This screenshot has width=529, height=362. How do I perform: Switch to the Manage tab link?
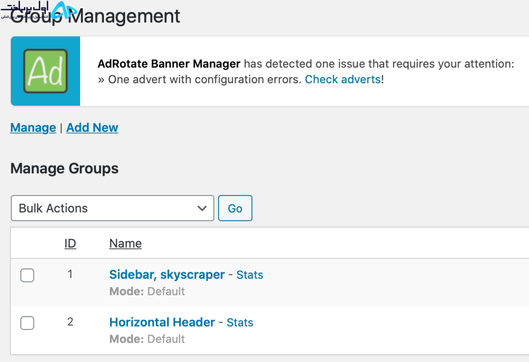pos(33,128)
